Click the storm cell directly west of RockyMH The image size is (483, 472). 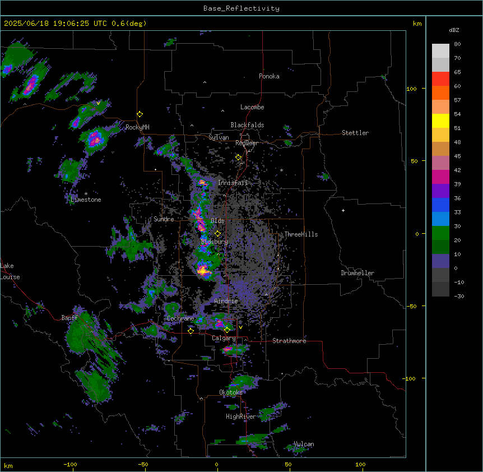(95, 139)
